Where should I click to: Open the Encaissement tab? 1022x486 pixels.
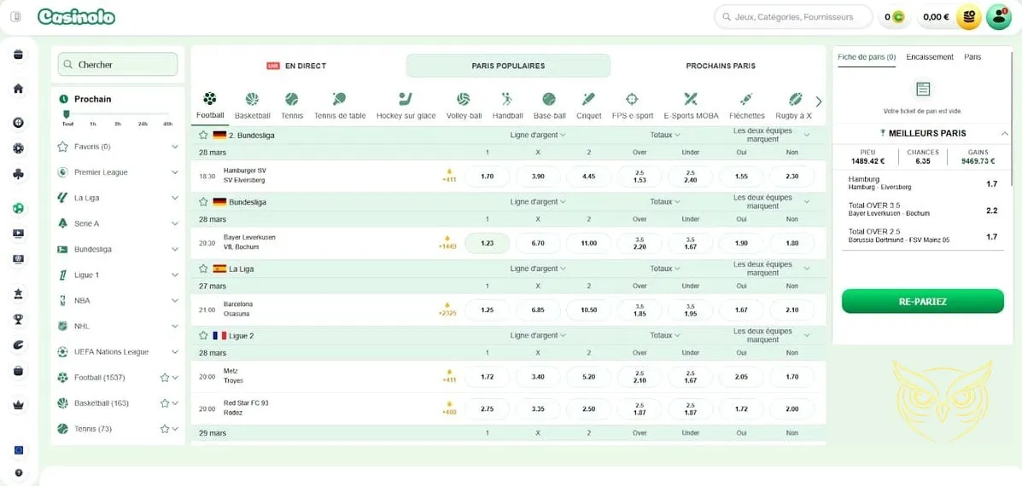click(929, 57)
